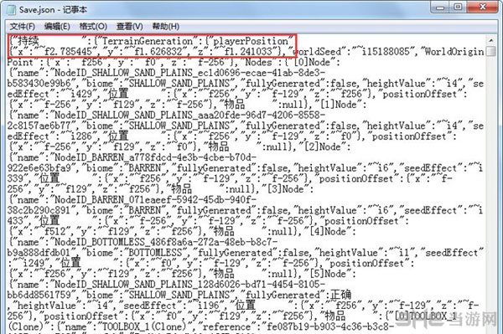Open the 帮助(H) menu

click(x=165, y=26)
